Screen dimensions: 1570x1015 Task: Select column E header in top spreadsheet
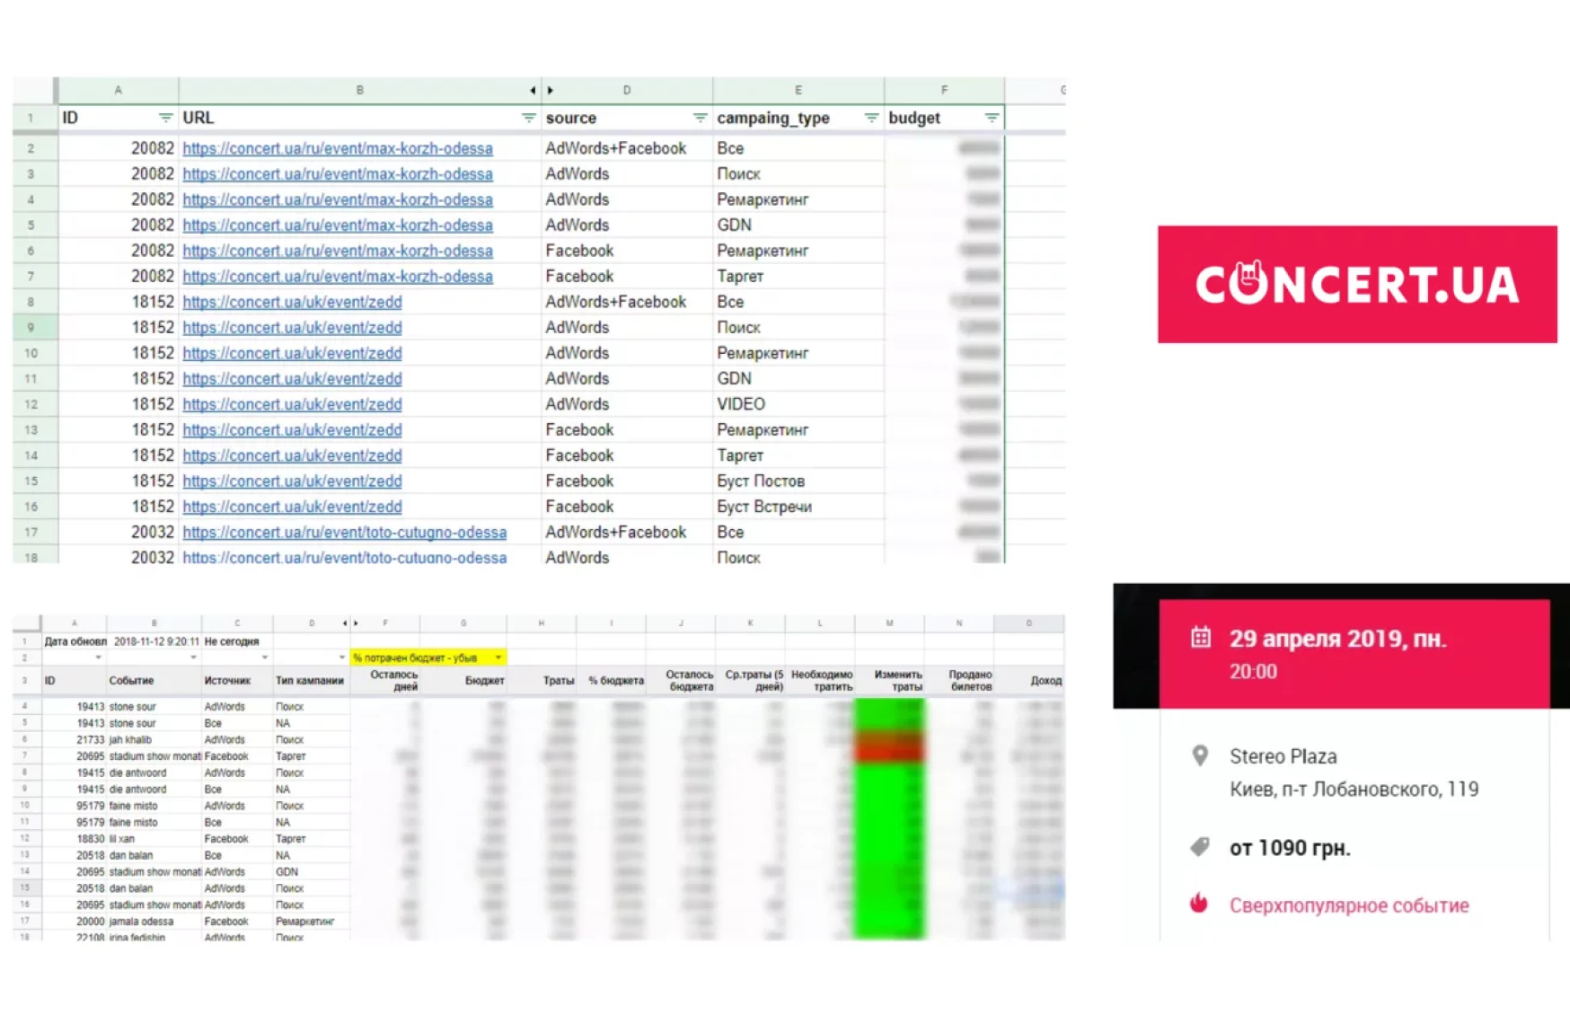[798, 90]
